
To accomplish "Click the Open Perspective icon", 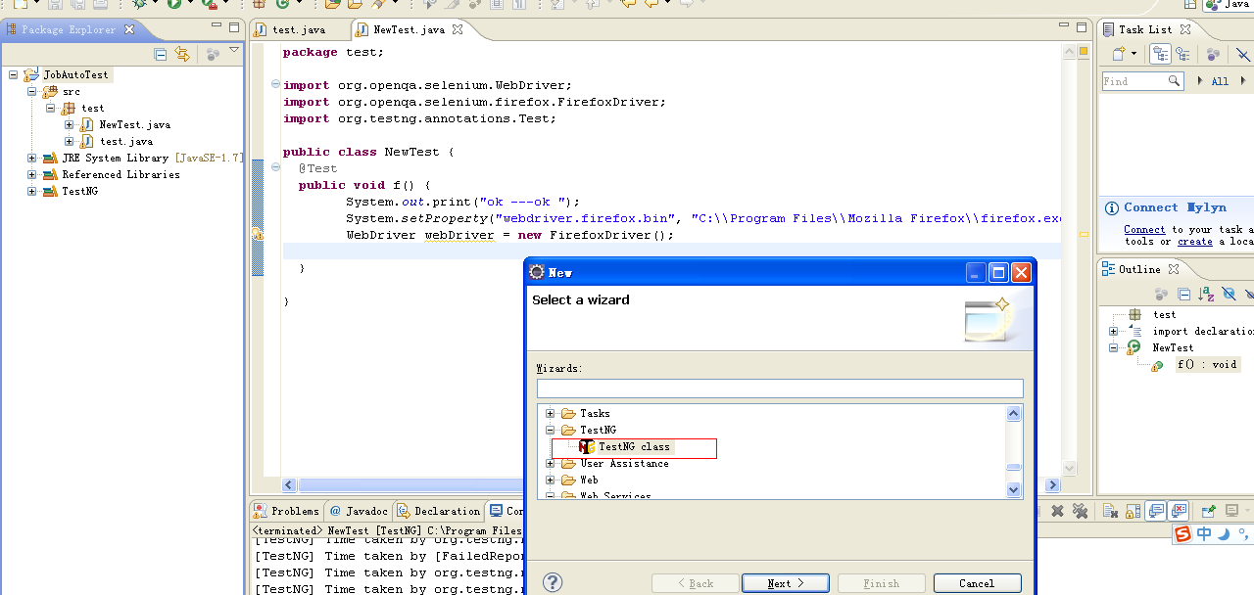I will [1189, 4].
